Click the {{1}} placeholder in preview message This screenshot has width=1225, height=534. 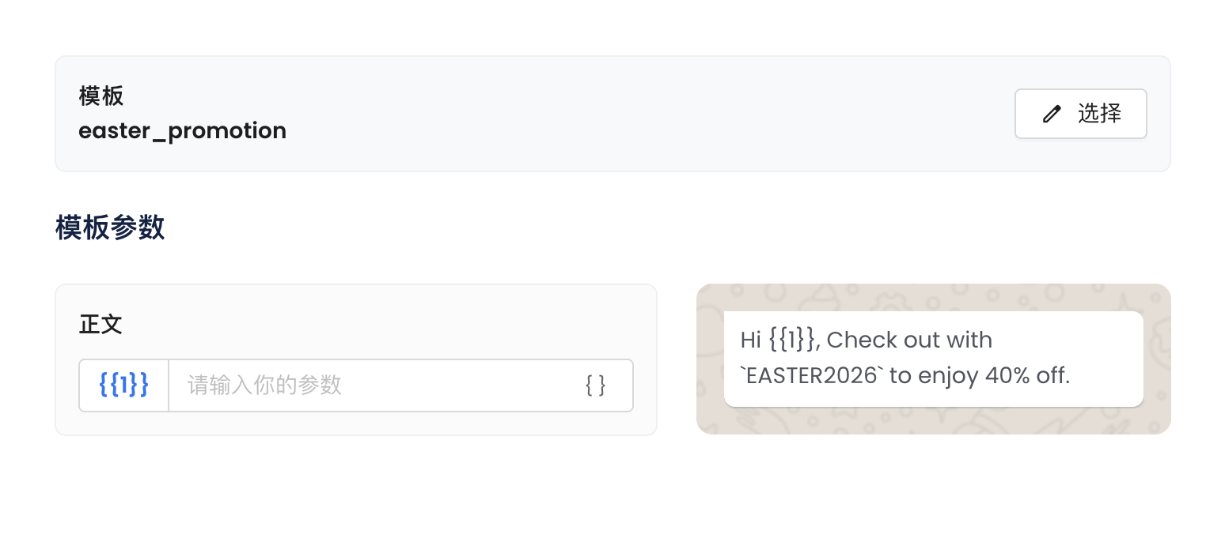pos(791,340)
